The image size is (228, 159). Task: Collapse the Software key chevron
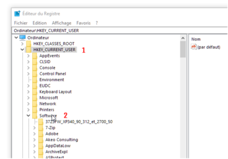[28, 115]
